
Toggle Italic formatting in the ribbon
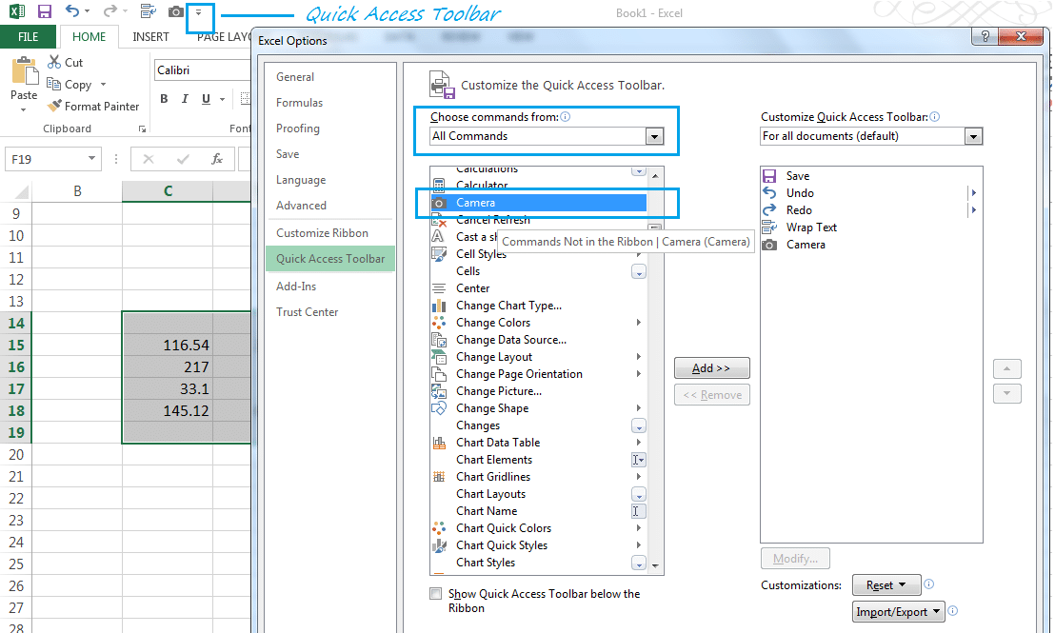pos(185,99)
